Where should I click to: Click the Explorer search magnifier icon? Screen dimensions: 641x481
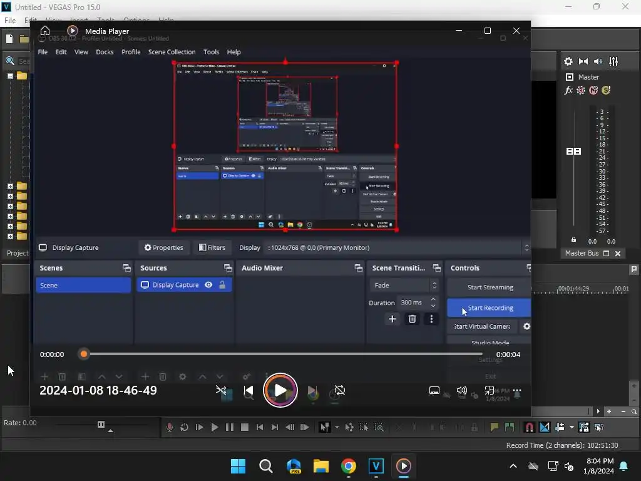[10, 61]
